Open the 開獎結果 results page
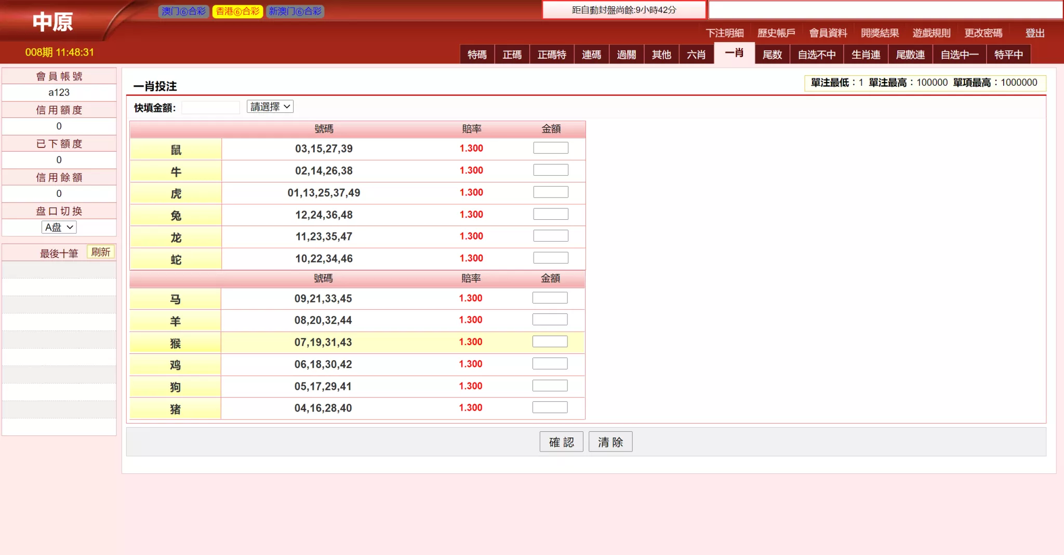Screen dimensions: 1064x555 click(x=880, y=33)
